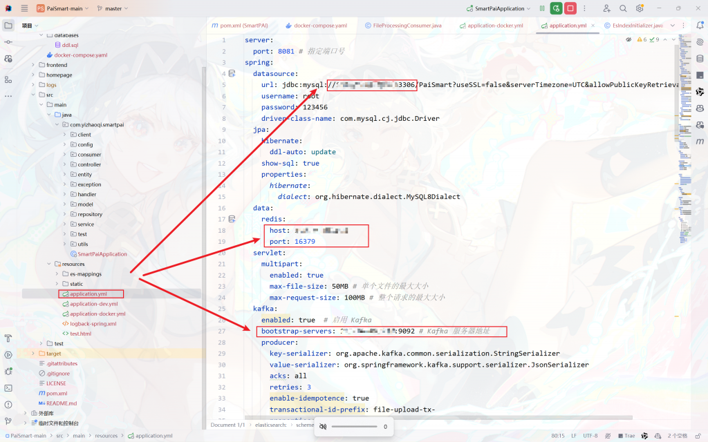The width and height of the screenshot is (708, 442).
Task: Open the Debug tool window
Action: pyautogui.click(x=8, y=371)
